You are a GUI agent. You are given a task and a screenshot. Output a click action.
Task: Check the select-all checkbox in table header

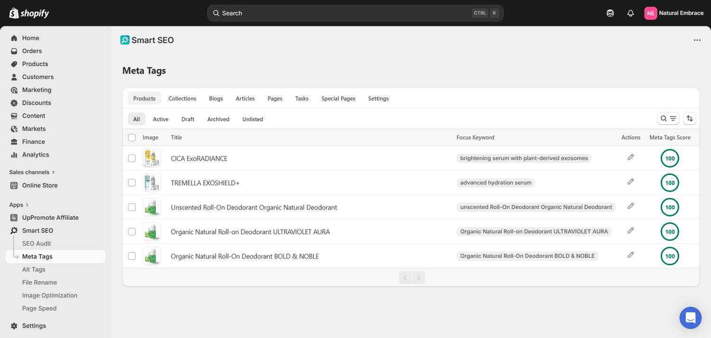(x=132, y=137)
